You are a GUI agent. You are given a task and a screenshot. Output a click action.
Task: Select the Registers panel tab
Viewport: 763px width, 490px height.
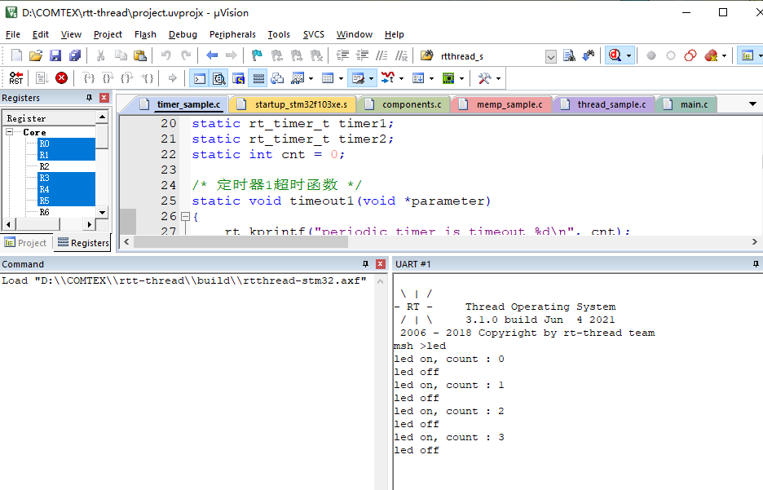pyautogui.click(x=83, y=243)
